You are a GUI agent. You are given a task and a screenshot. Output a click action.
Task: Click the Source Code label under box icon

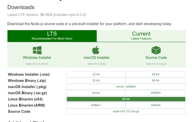point(156,58)
